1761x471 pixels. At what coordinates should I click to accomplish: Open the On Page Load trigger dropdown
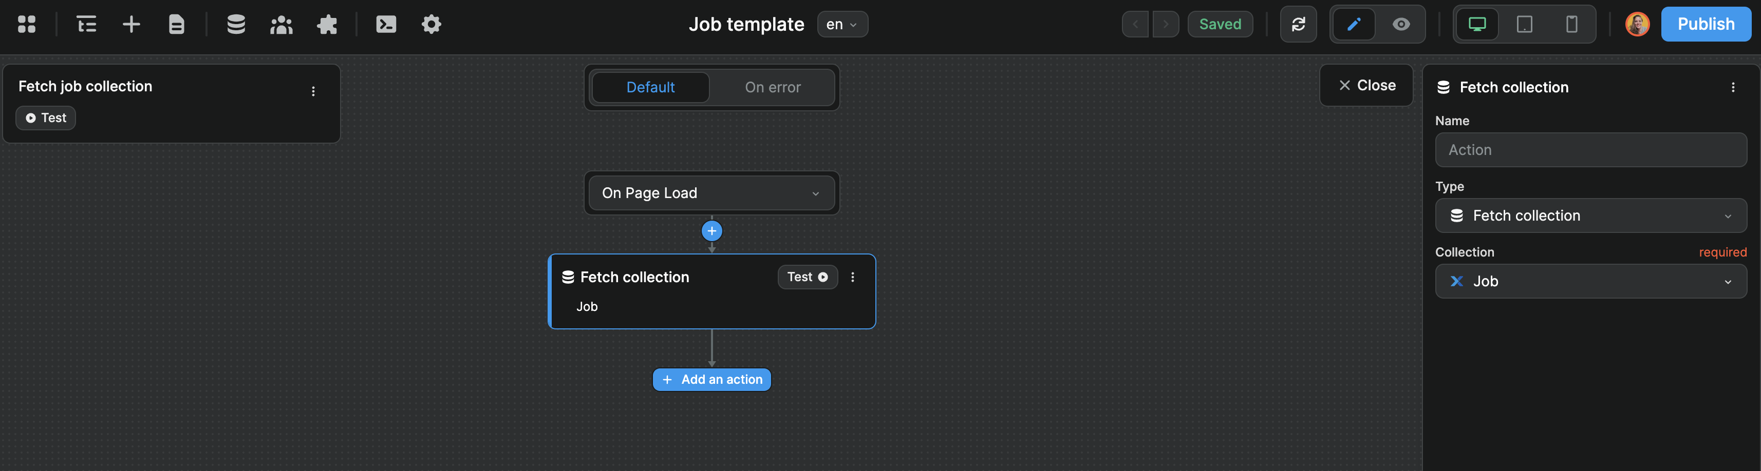point(711,192)
